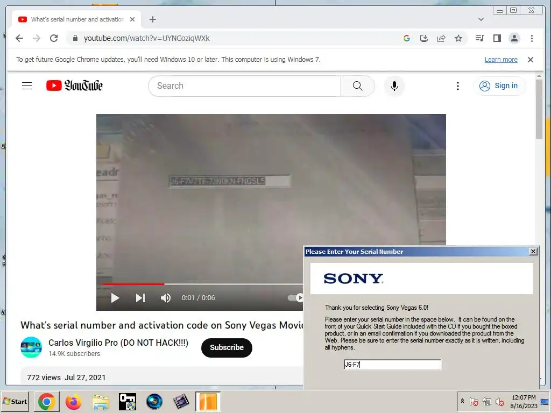Open Chrome from the taskbar
The width and height of the screenshot is (551, 413).
click(x=46, y=402)
